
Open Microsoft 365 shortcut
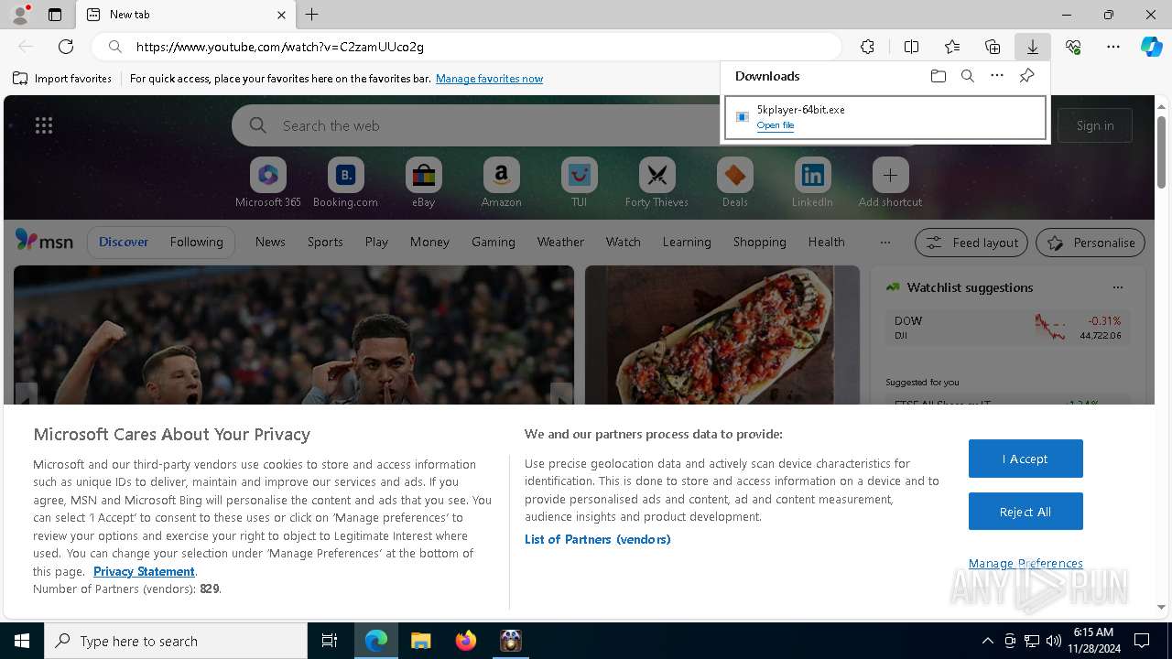(x=268, y=183)
